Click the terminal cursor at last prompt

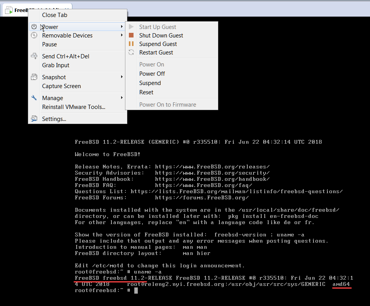136,291
